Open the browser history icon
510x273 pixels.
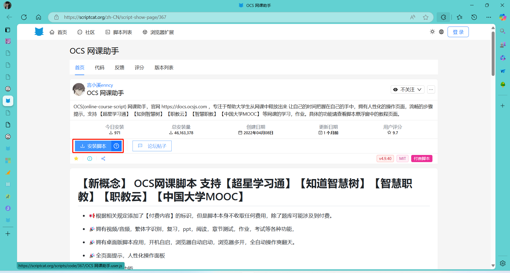click(x=474, y=17)
